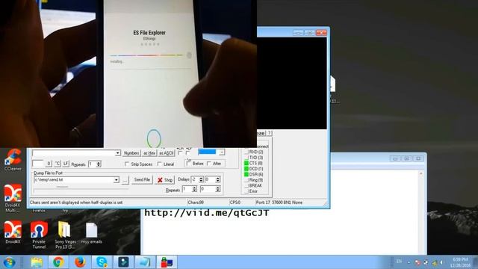Click the Send File button
The height and width of the screenshot is (269, 478).
142,180
